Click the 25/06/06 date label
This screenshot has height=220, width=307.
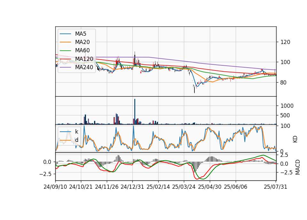(x=236, y=187)
